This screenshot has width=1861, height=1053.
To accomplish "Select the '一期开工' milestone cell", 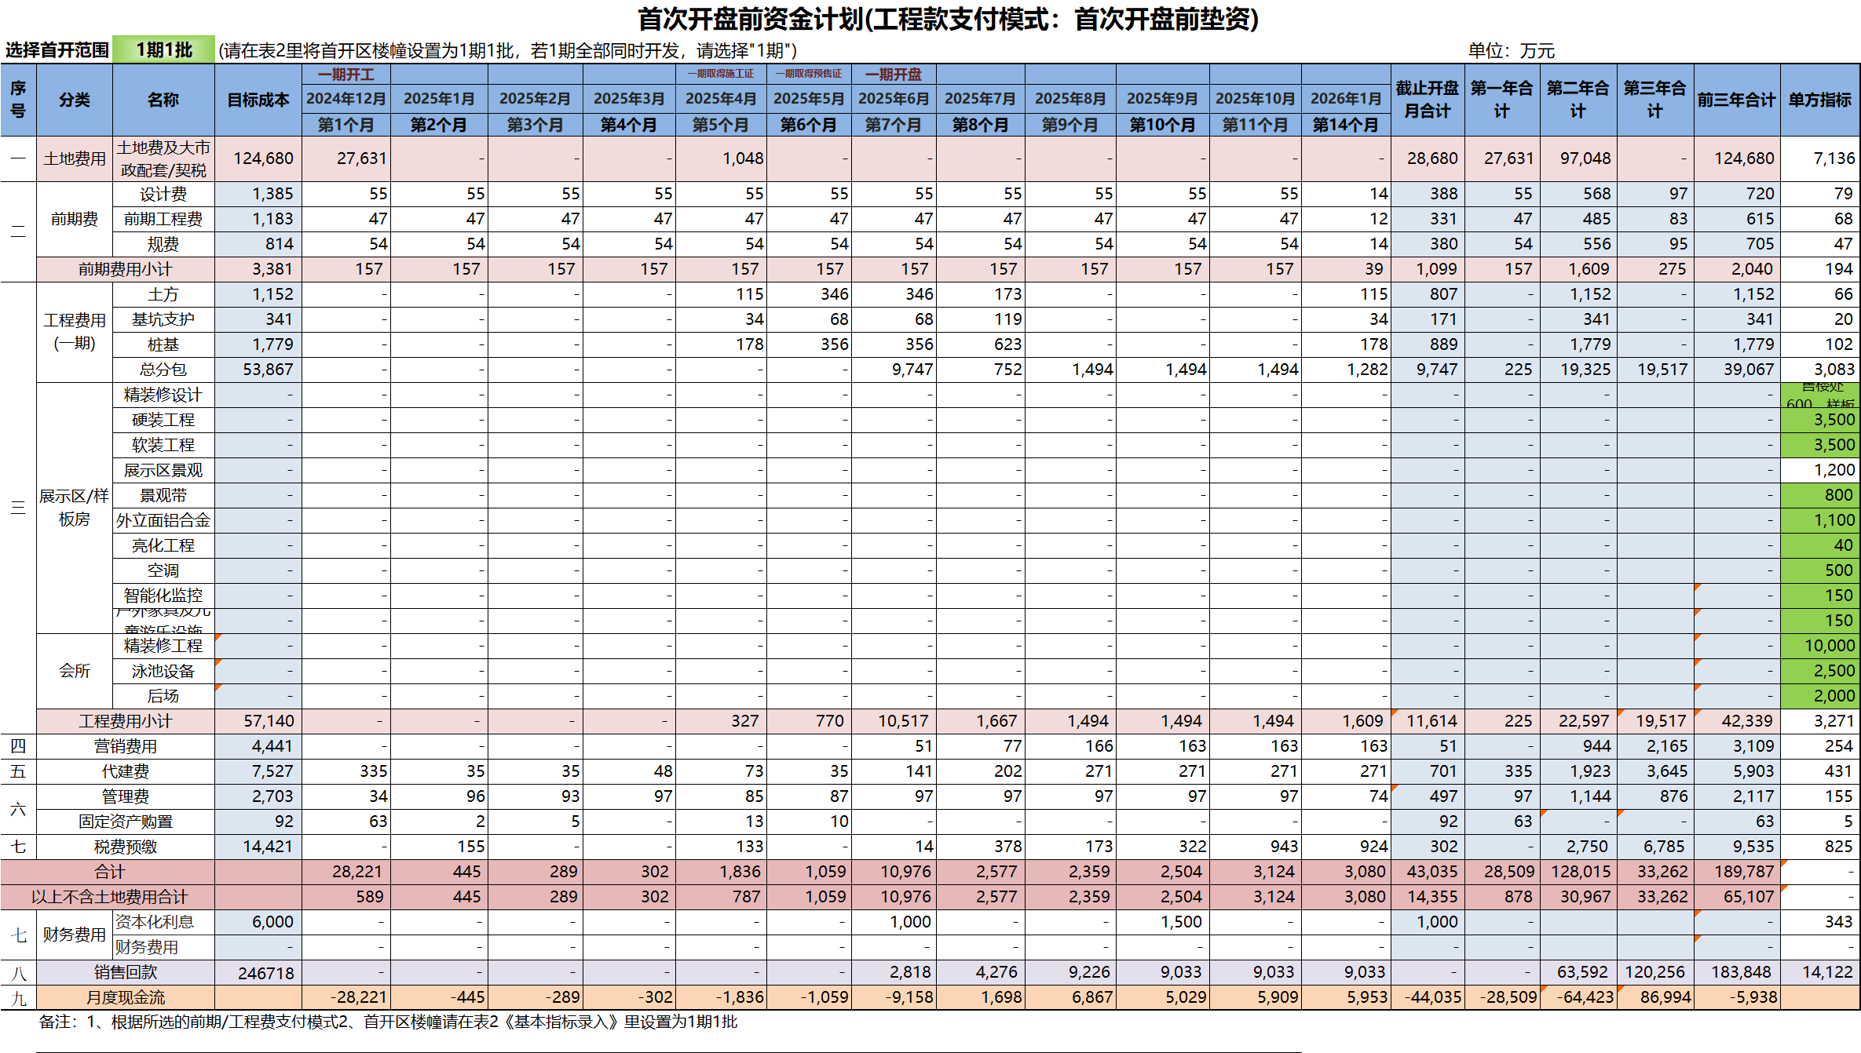I will pos(346,75).
